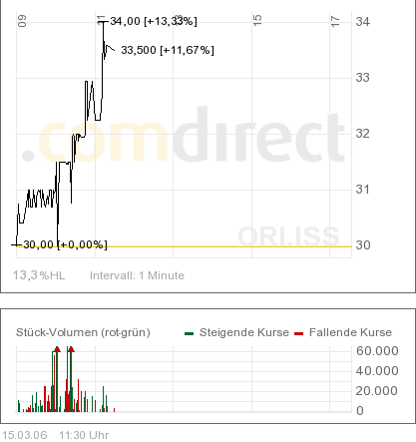
Task: Click the 11:30 Uhr timestamp
Action: click(x=84, y=435)
